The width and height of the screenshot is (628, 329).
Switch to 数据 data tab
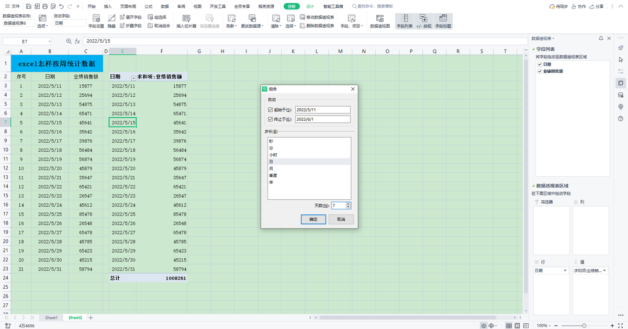click(x=165, y=6)
